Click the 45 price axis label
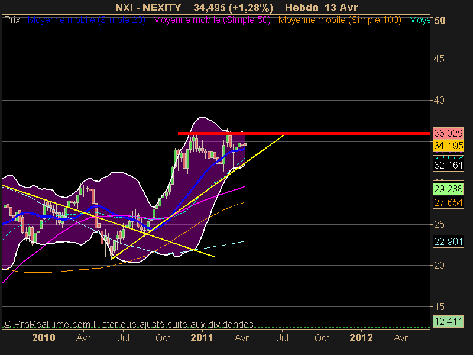The height and width of the screenshot is (355, 473). 439,59
